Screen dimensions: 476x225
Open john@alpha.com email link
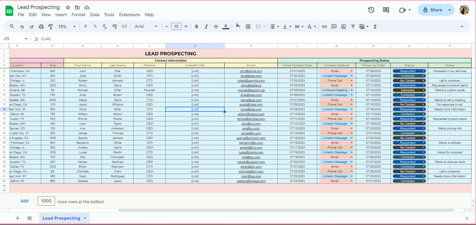[251, 71]
